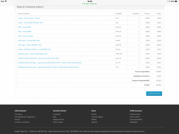Viewport: 179px width, 134px height.
Task: Open GIOARK Shake And Vape 100 ML link
Action: tap(50, 63)
